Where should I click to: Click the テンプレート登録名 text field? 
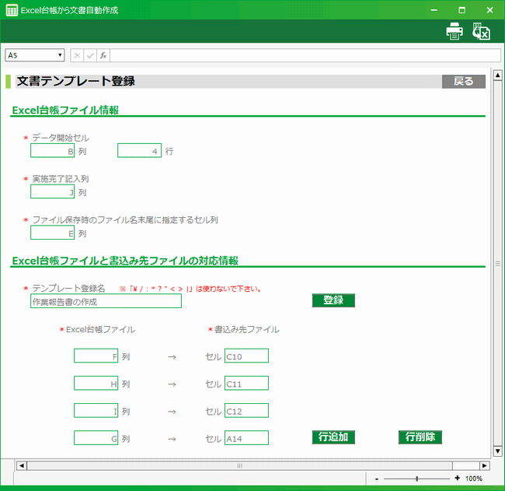[106, 301]
